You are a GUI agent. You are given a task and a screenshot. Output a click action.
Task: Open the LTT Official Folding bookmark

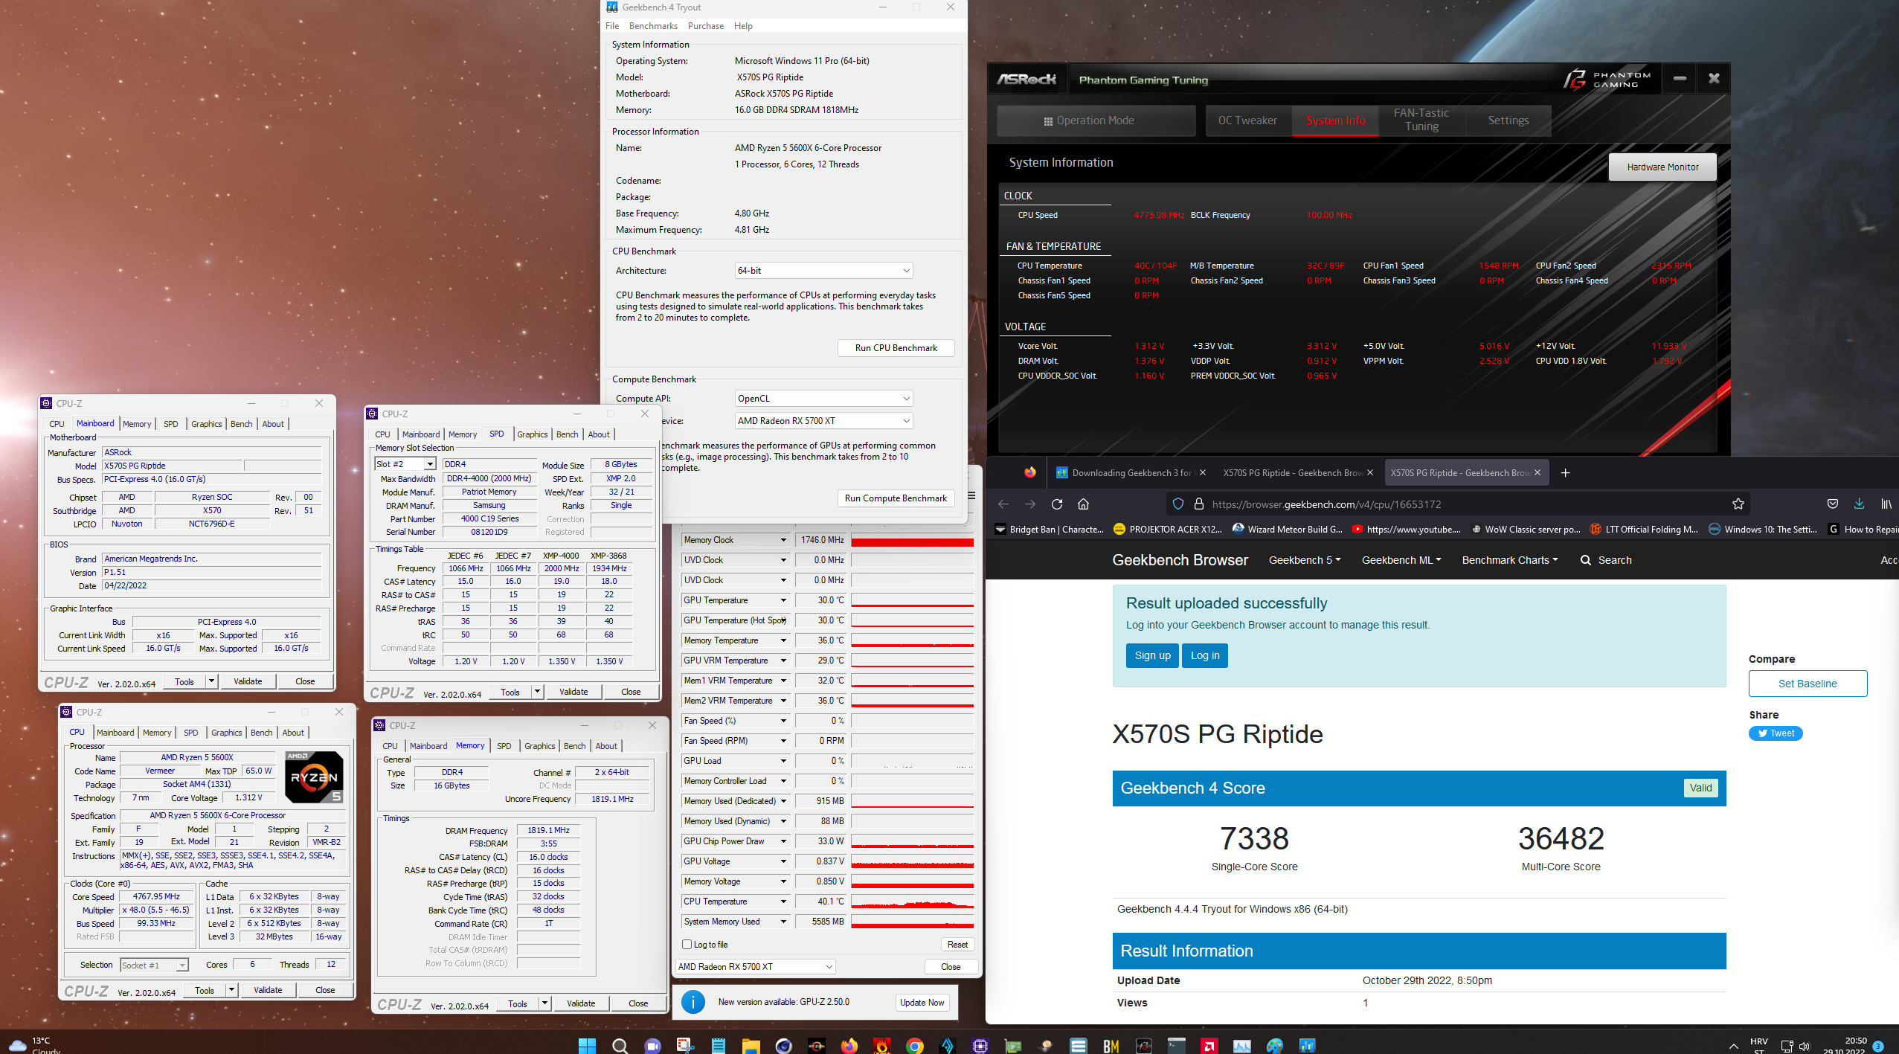click(x=1643, y=530)
